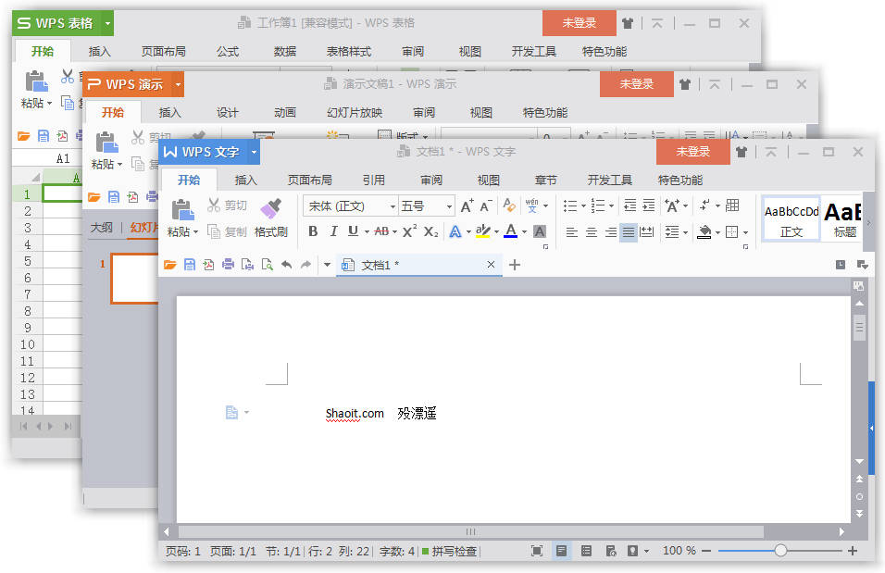
Task: Center align text in WPS 文字
Action: tap(591, 232)
